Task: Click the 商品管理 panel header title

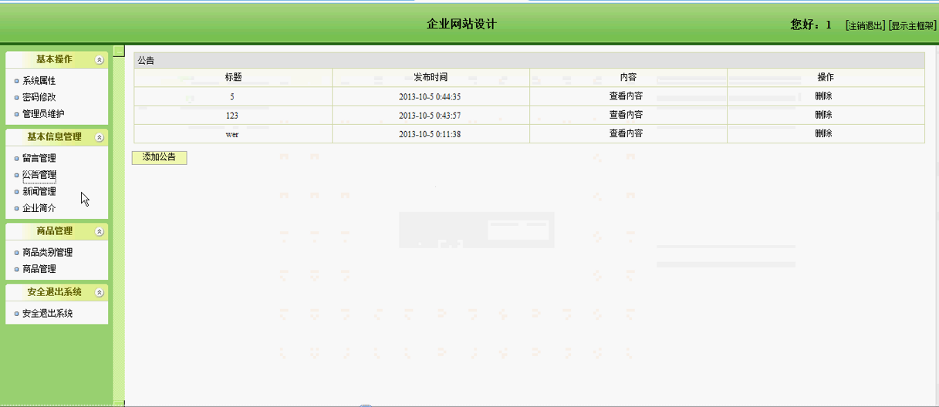Action: pos(54,231)
